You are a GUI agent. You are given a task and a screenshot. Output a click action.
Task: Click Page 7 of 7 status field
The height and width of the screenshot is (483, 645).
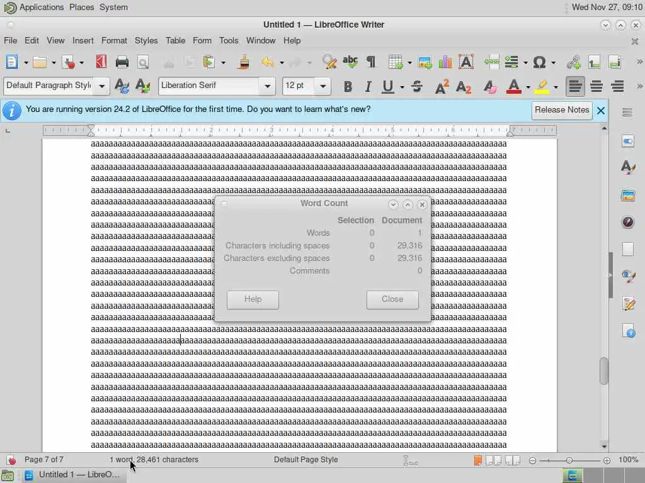[44, 460]
